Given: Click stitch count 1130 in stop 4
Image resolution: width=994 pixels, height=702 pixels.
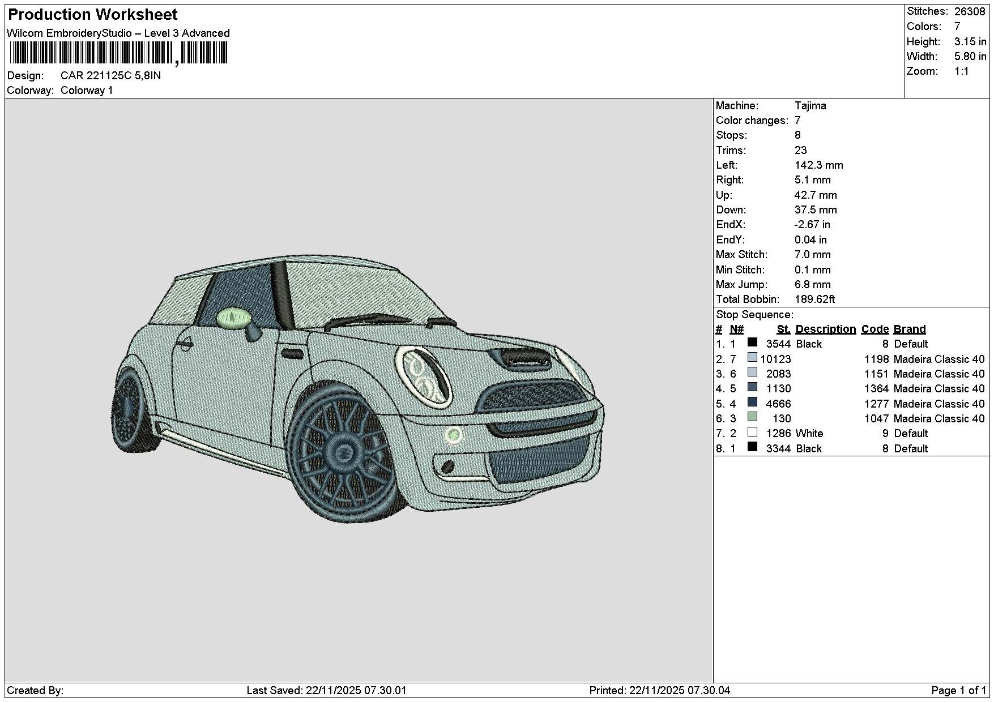Looking at the screenshot, I should (778, 389).
